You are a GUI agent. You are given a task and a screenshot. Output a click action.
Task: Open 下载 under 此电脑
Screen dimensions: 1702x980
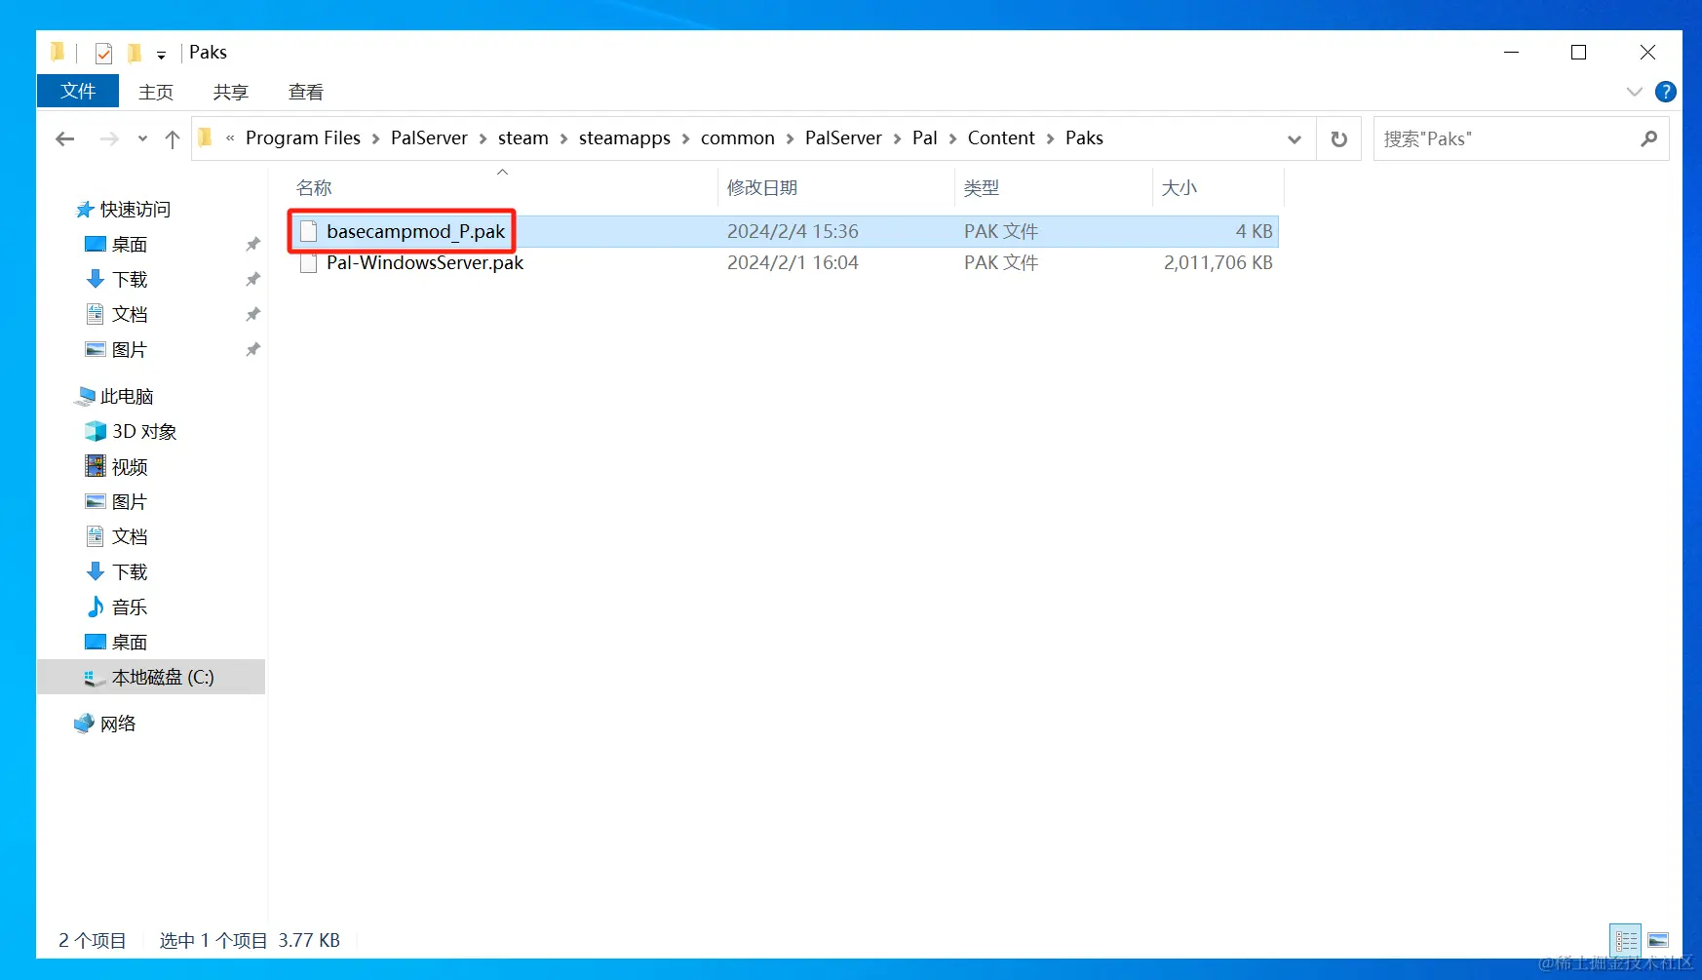click(130, 571)
